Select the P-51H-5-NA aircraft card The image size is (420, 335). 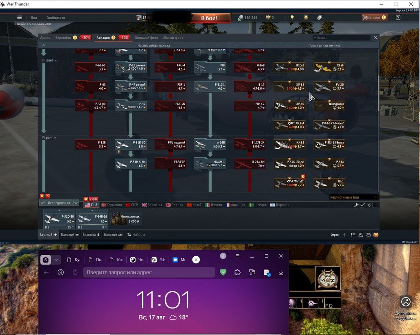click(x=131, y=163)
